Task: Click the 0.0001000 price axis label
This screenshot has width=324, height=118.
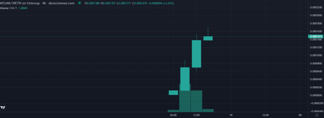Action: 316,55
